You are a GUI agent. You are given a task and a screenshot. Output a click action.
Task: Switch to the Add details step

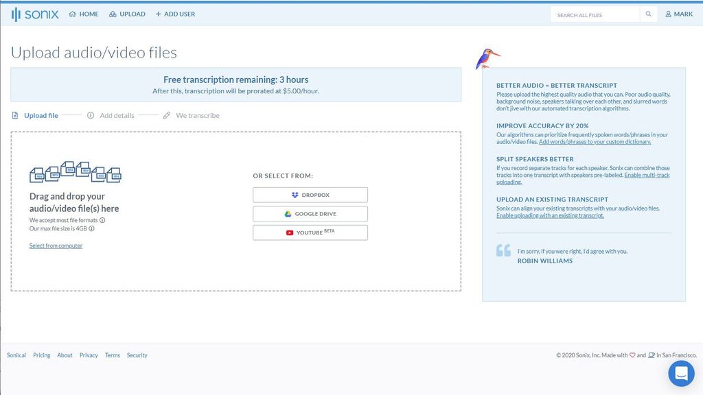115,115
